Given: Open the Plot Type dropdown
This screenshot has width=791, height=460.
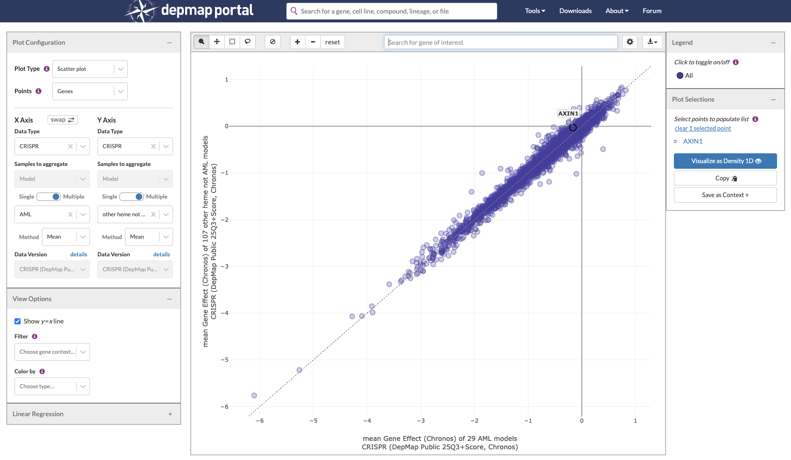Looking at the screenshot, I should tap(90, 69).
